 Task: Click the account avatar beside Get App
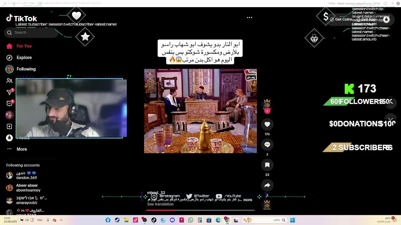[386, 19]
